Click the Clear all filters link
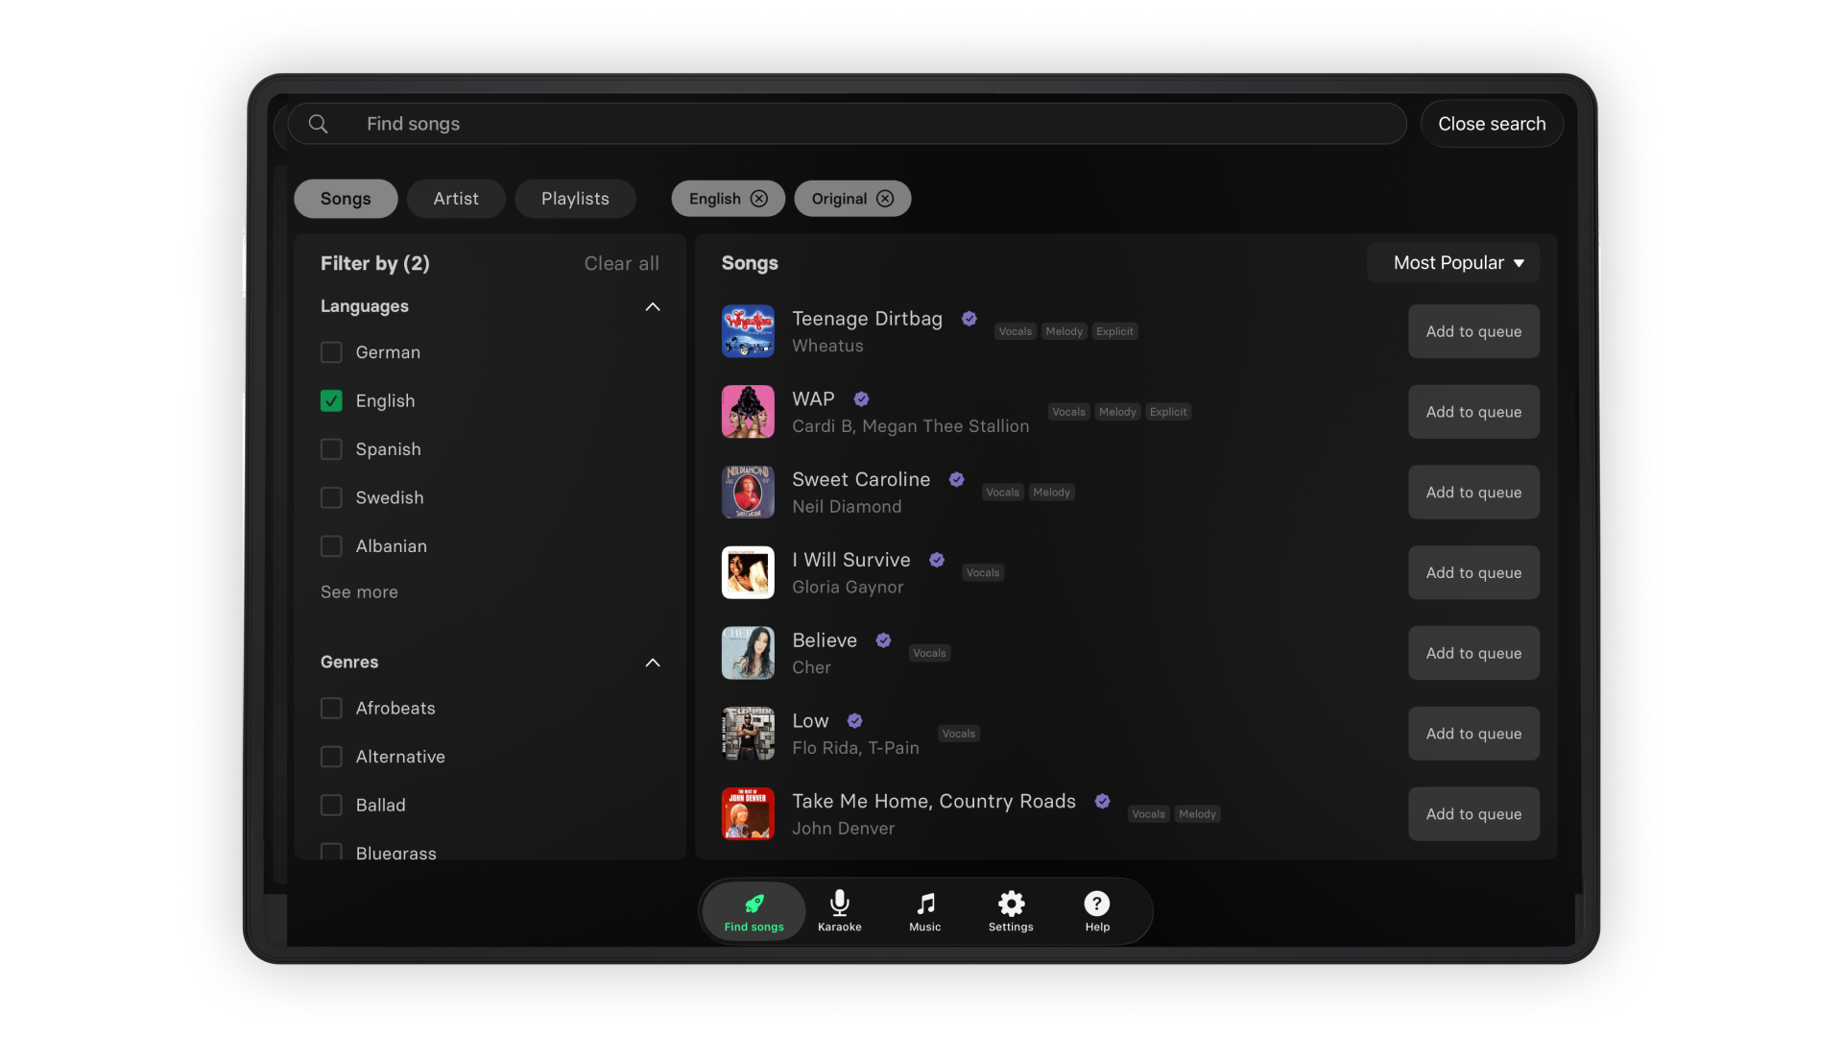This screenshot has height=1037, width=1843. [x=621, y=263]
